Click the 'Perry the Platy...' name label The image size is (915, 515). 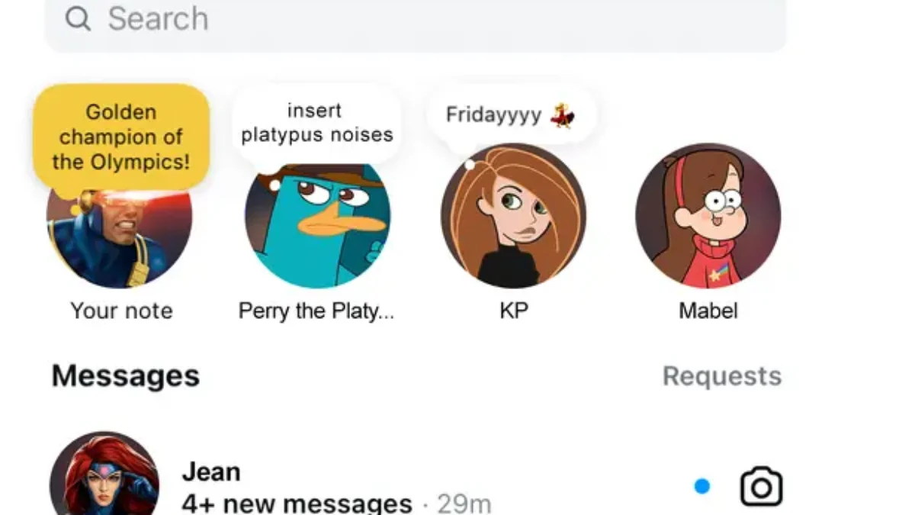(x=316, y=311)
